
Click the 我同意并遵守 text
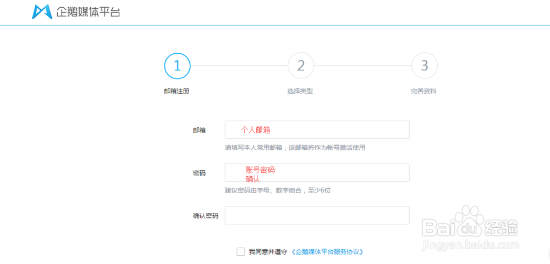[x=268, y=252]
